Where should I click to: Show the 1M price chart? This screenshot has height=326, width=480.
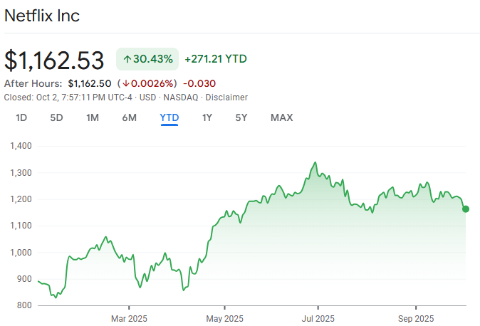coord(93,117)
